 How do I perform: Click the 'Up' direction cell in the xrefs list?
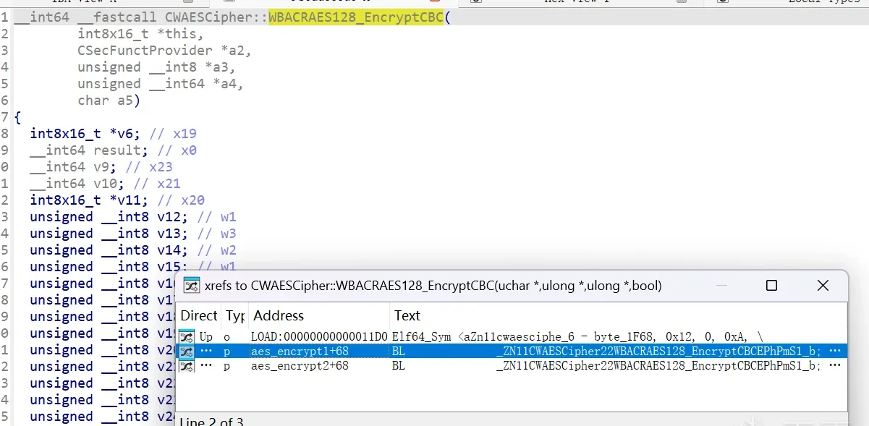(x=206, y=336)
